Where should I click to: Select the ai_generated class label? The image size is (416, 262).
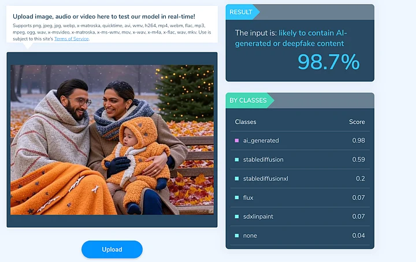point(261,140)
